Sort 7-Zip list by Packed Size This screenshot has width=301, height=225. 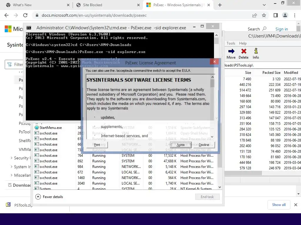pyautogui.click(x=267, y=73)
